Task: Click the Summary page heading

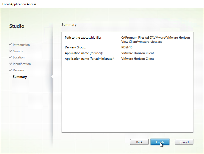Action: pyautogui.click(x=69, y=25)
